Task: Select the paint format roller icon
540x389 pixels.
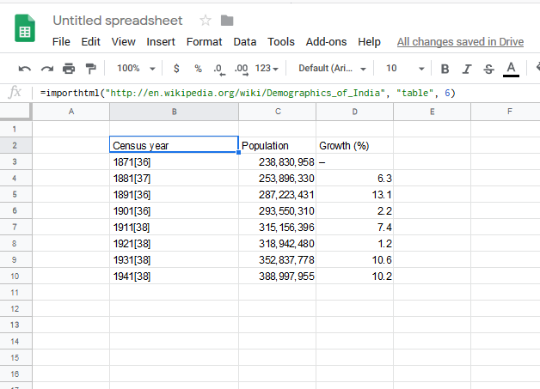Action: pos(91,69)
